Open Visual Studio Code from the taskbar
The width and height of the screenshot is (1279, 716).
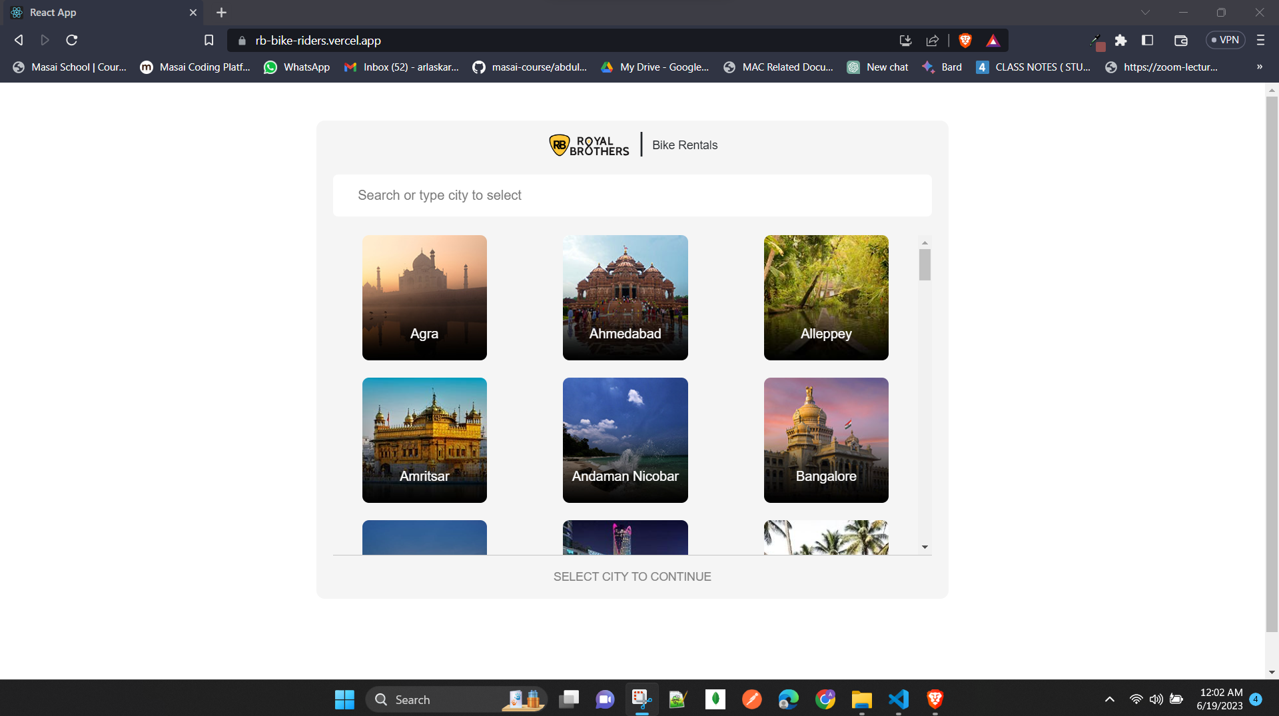point(898,699)
